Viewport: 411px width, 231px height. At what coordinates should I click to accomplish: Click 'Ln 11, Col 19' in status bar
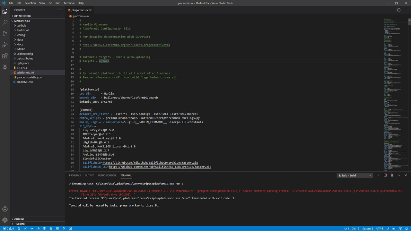(352, 228)
